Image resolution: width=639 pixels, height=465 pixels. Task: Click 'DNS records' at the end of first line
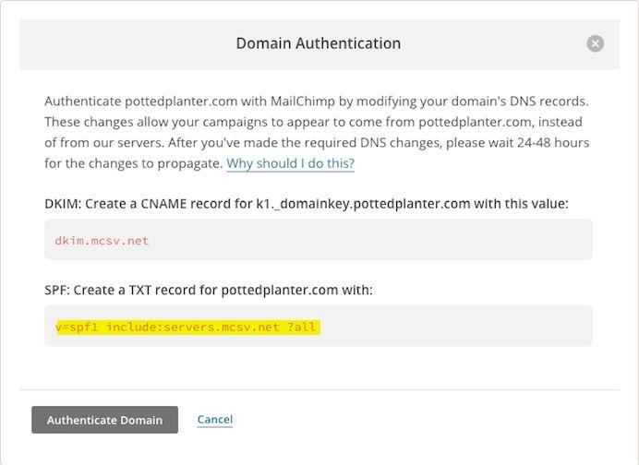click(x=549, y=101)
